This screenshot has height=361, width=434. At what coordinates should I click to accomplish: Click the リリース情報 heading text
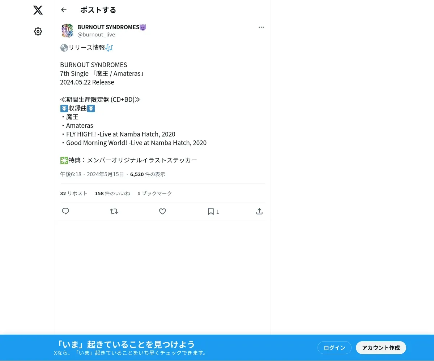pyautogui.click(x=87, y=47)
